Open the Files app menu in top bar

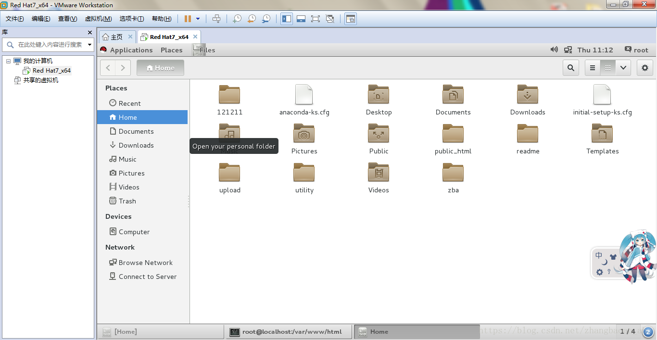pyautogui.click(x=204, y=50)
